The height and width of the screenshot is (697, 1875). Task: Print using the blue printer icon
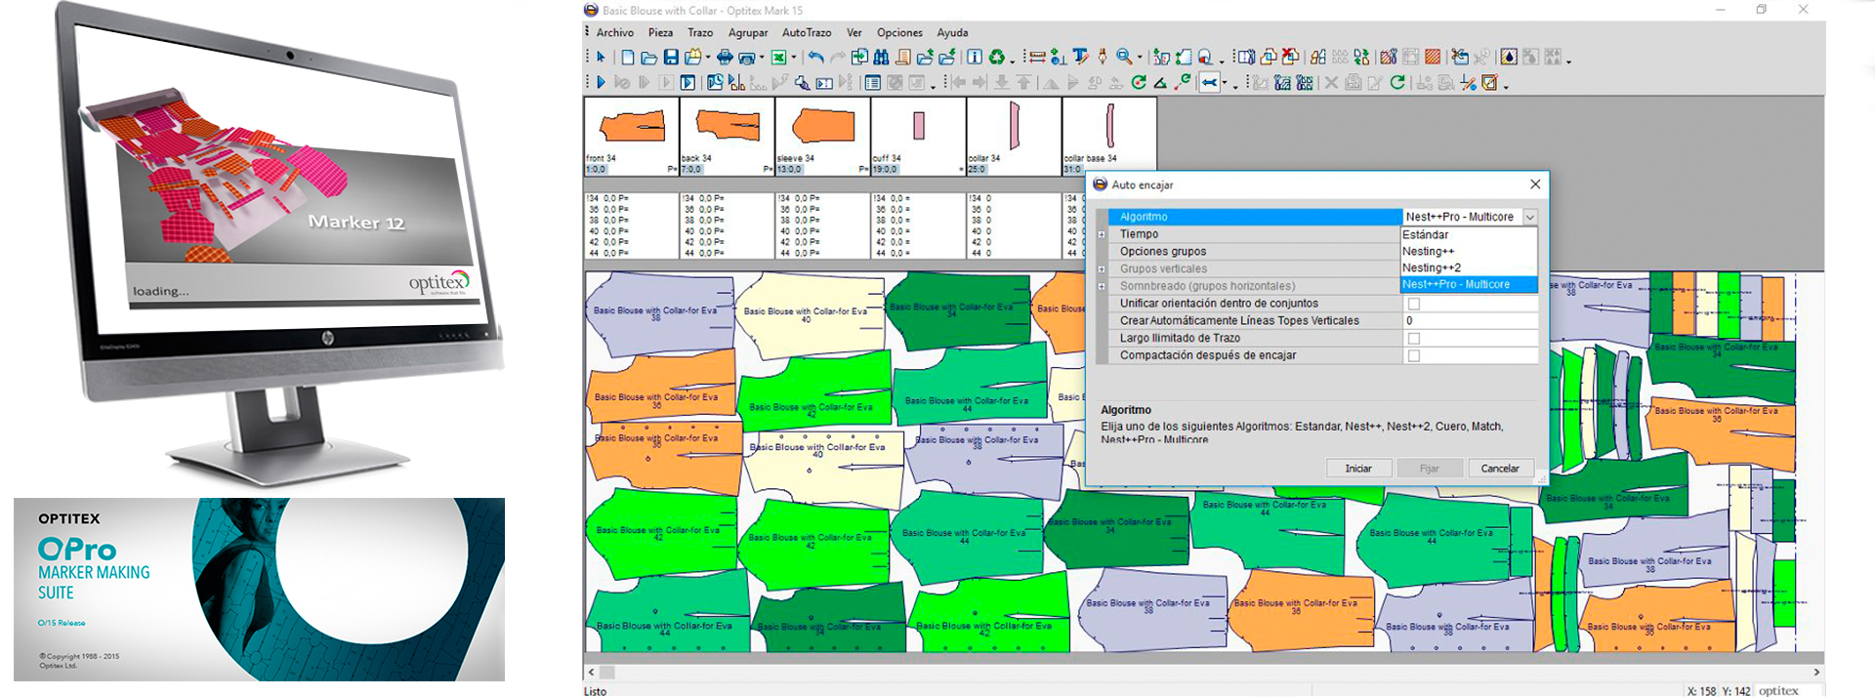pyautogui.click(x=725, y=58)
